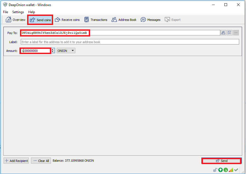
Task: Open the Overview tab
Action: click(x=15, y=20)
